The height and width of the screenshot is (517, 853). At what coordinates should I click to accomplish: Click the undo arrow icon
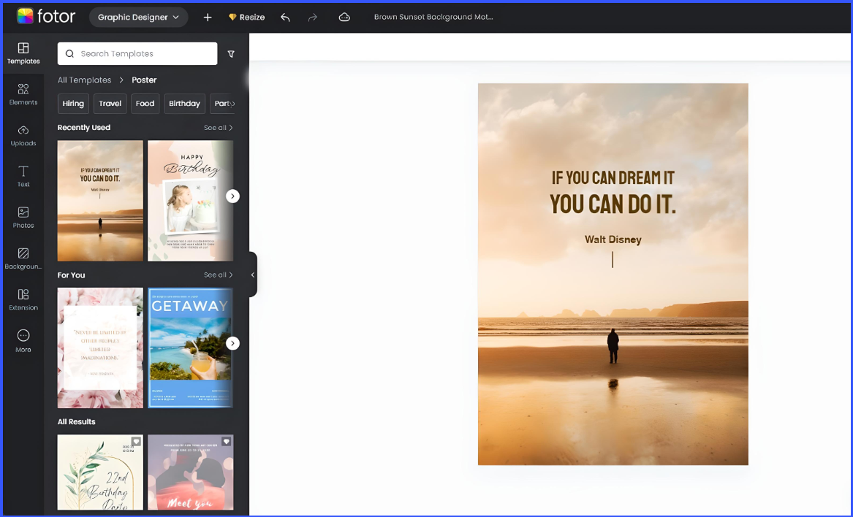(x=285, y=18)
